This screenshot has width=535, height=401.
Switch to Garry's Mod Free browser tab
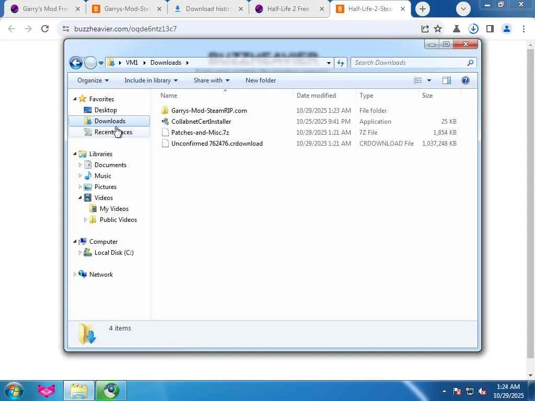pyautogui.click(x=45, y=9)
